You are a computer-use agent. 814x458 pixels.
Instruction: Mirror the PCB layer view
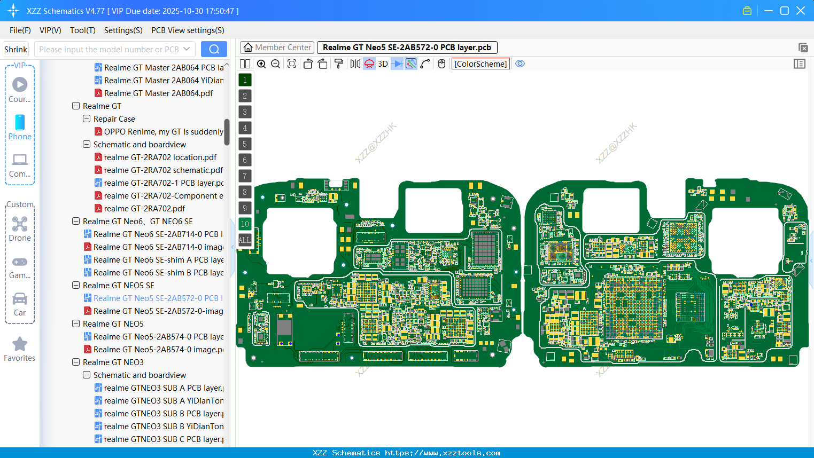(354, 64)
